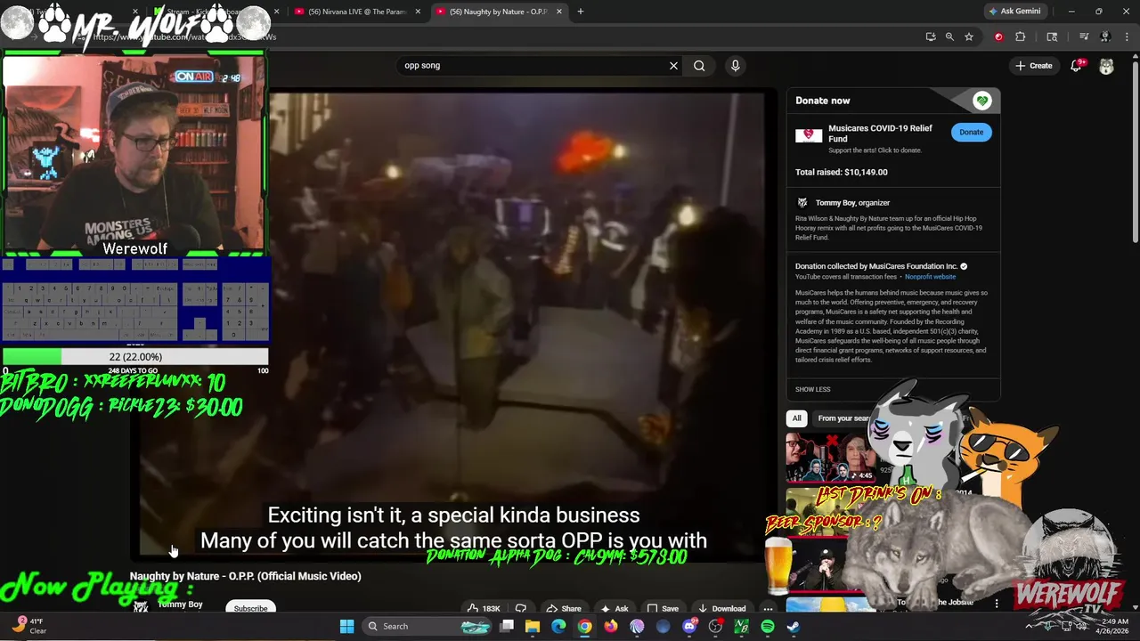Open the Chrome extensions puzzle icon
1140x641 pixels.
tap(1021, 37)
